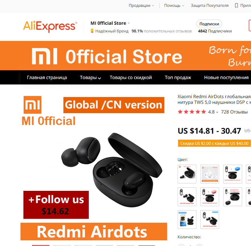The height and width of the screenshot is (246, 251).
Task: Open the 728 Отзывы reviews link
Action: (234, 112)
